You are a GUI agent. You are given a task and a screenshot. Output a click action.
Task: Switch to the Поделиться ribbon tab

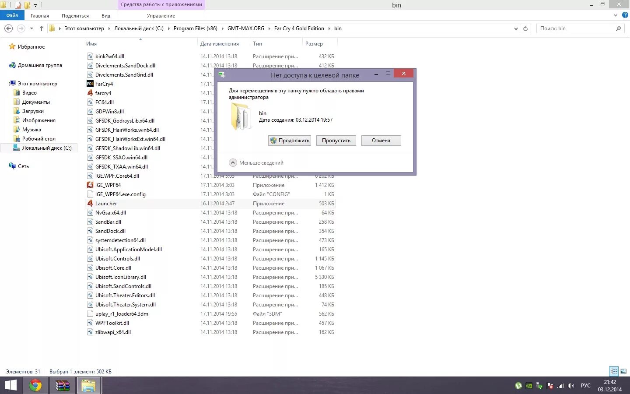(x=75, y=15)
